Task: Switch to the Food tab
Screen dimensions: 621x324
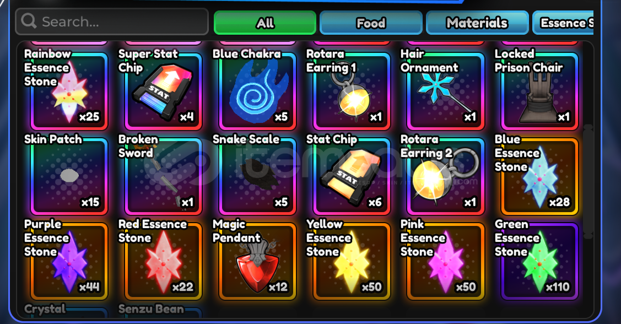Action: [x=371, y=23]
